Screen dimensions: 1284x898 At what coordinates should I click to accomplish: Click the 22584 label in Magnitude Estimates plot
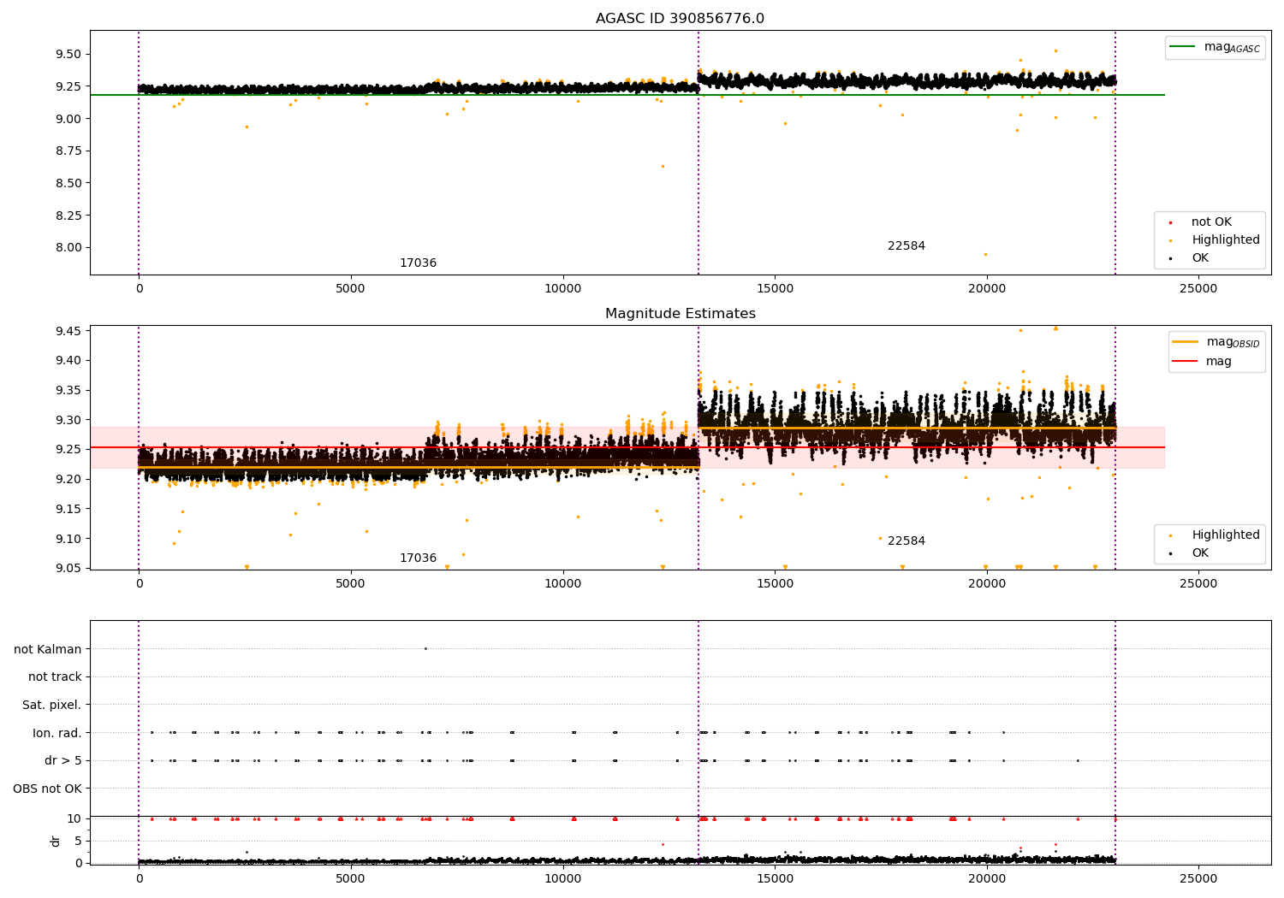(906, 541)
